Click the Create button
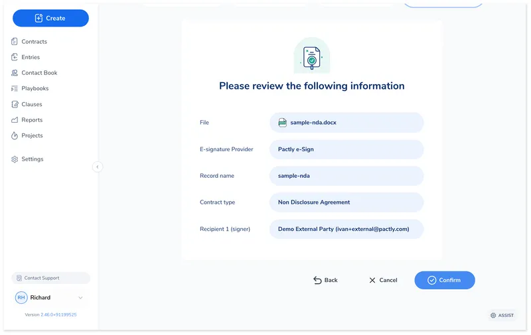This screenshot has height=335, width=531. (51, 18)
